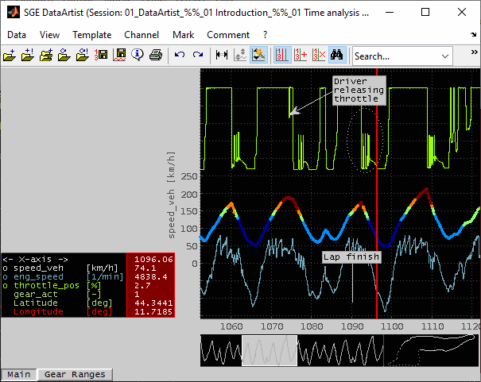Screen dimensions: 481x382
Task: Click the folder icon with plus and exclamation
Action: coord(28,56)
